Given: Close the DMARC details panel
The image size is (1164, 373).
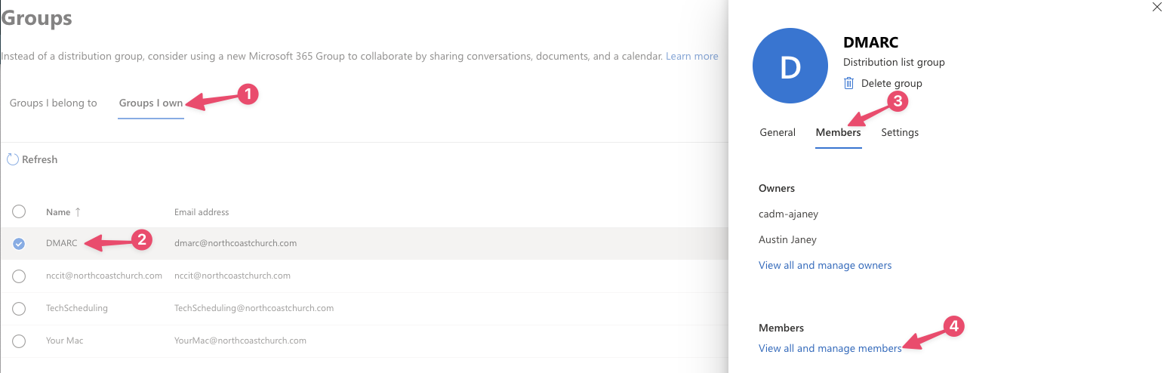Looking at the screenshot, I should pyautogui.click(x=1156, y=8).
